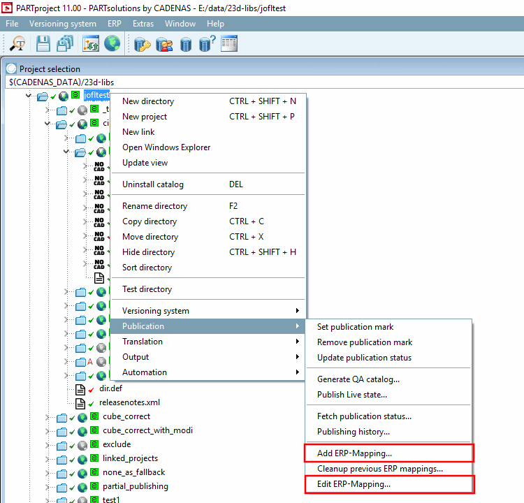This screenshot has width=524, height=503.
Task: Click the database users icon
Action: [164, 44]
